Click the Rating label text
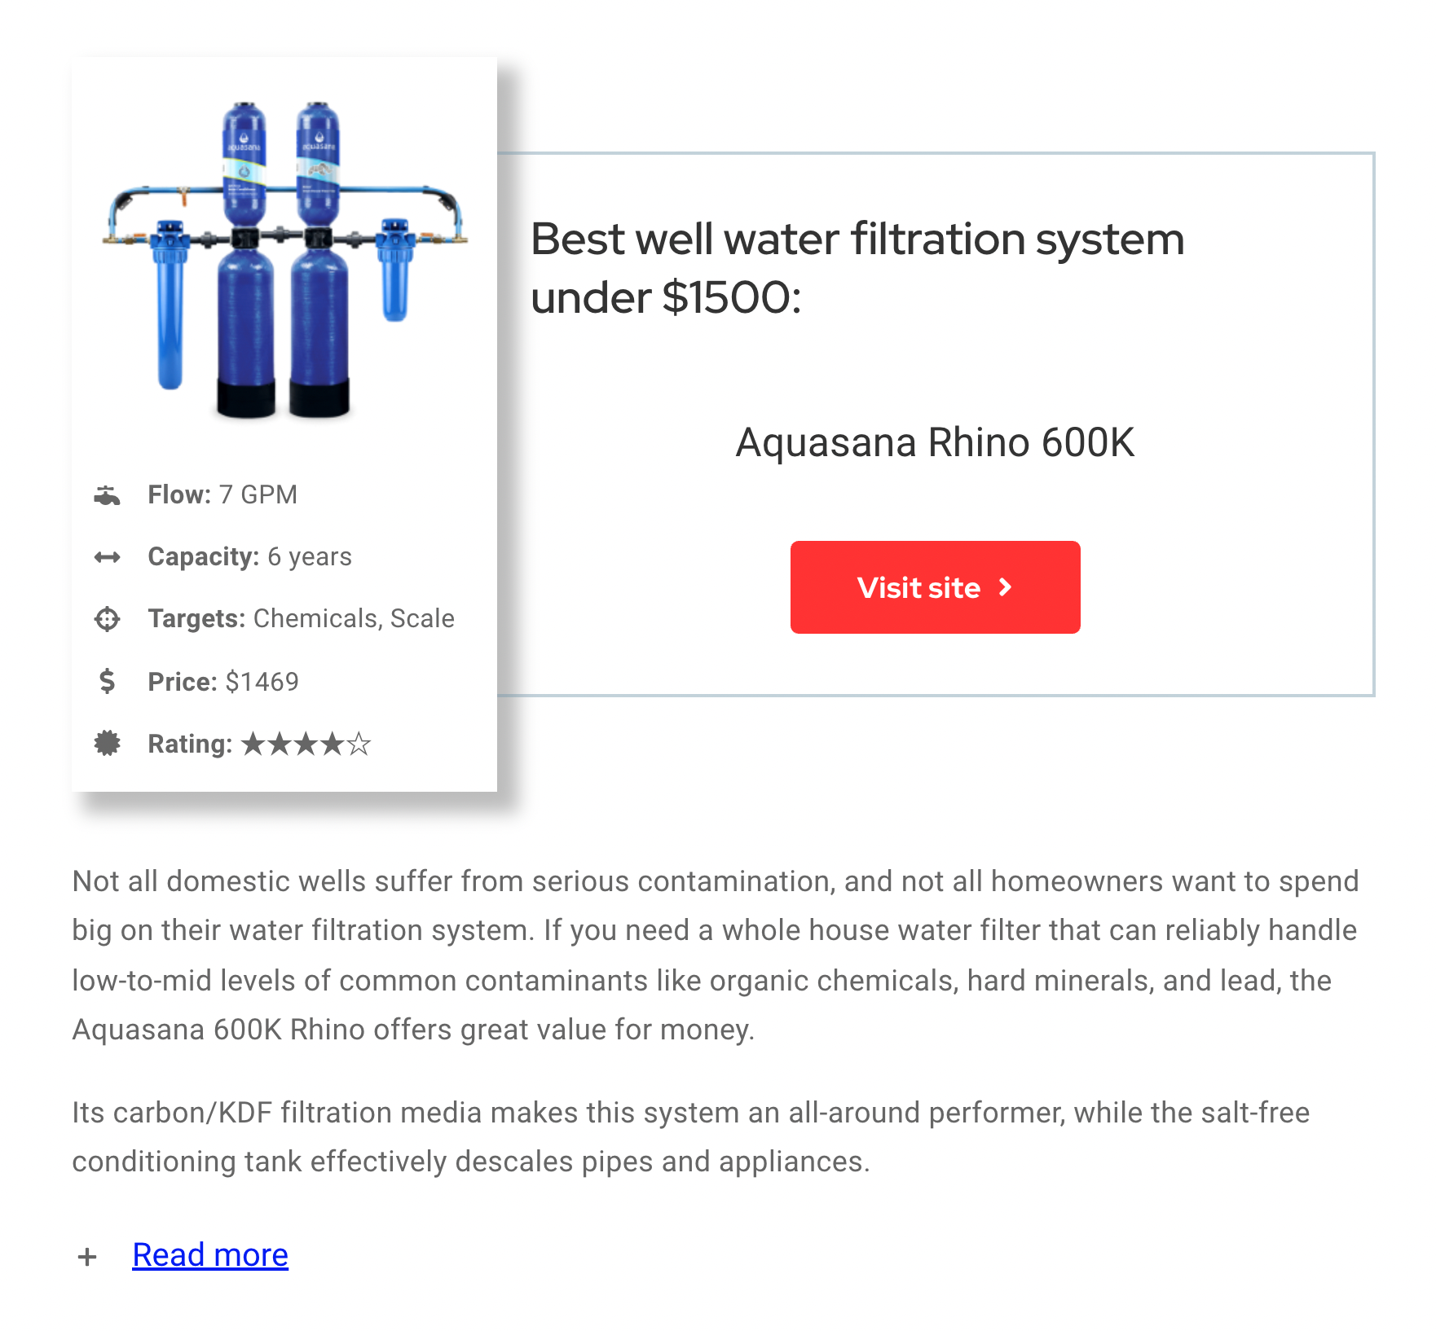Screen dimensions: 1436x1331 tap(190, 744)
